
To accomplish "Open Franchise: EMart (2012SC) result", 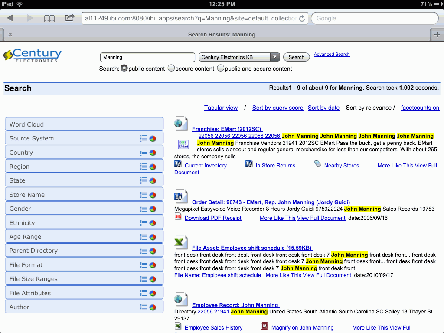I will (227, 129).
